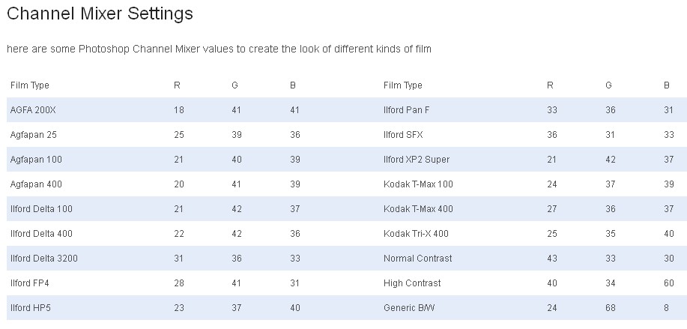
Task: Click the Ilford Delta 400 entry
Action: point(41,234)
